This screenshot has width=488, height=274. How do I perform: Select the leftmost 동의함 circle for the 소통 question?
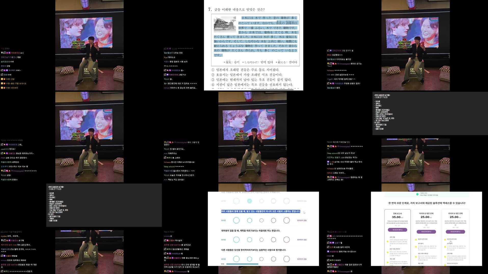pos(236,220)
